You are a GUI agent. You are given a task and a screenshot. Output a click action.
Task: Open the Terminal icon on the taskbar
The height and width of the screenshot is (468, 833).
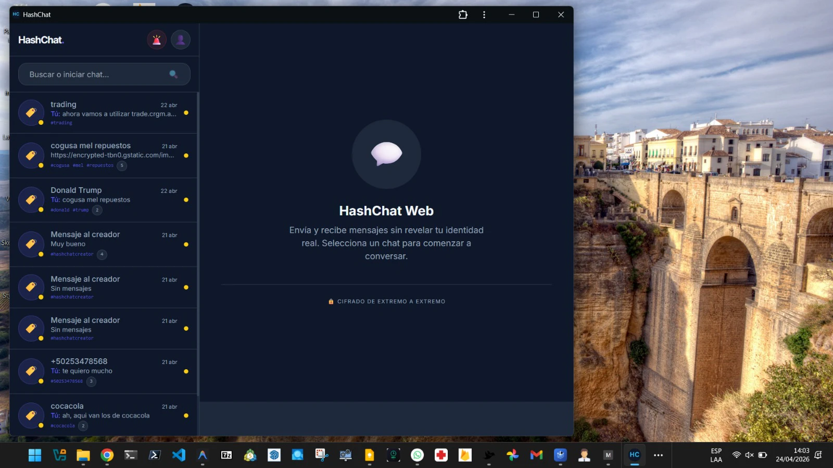point(131,455)
